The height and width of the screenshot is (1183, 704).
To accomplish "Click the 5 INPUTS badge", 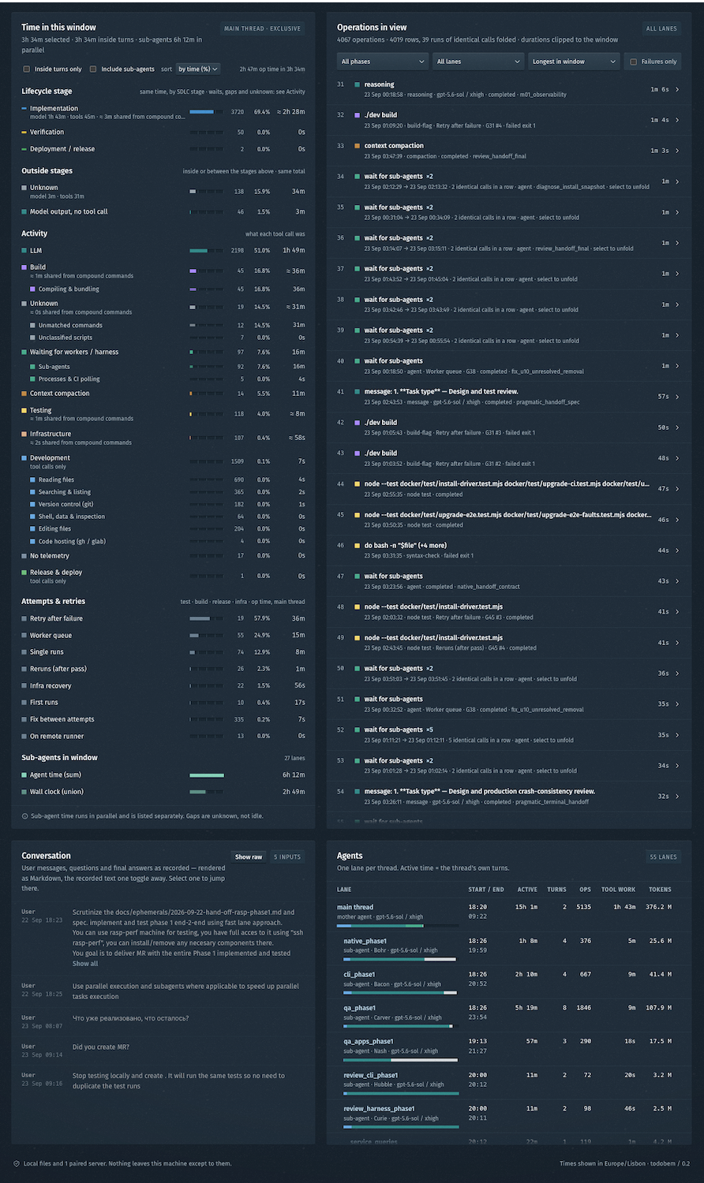I will [x=287, y=856].
